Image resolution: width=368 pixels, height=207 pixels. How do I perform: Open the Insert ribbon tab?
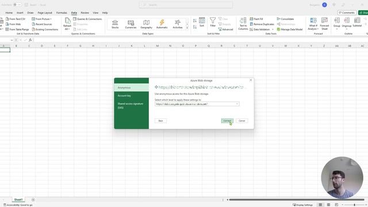click(20, 13)
